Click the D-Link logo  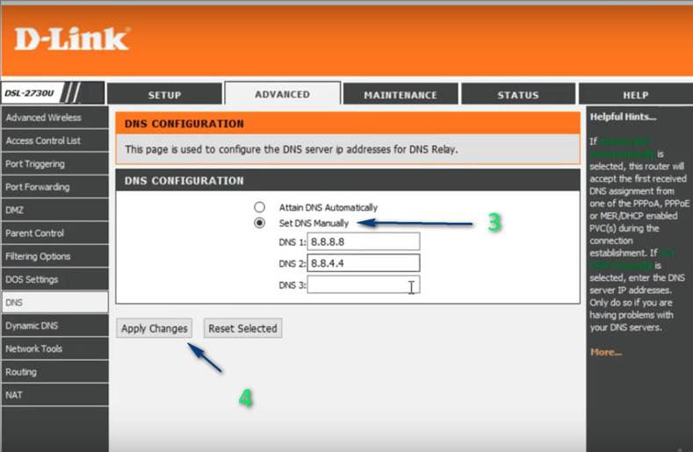click(72, 39)
